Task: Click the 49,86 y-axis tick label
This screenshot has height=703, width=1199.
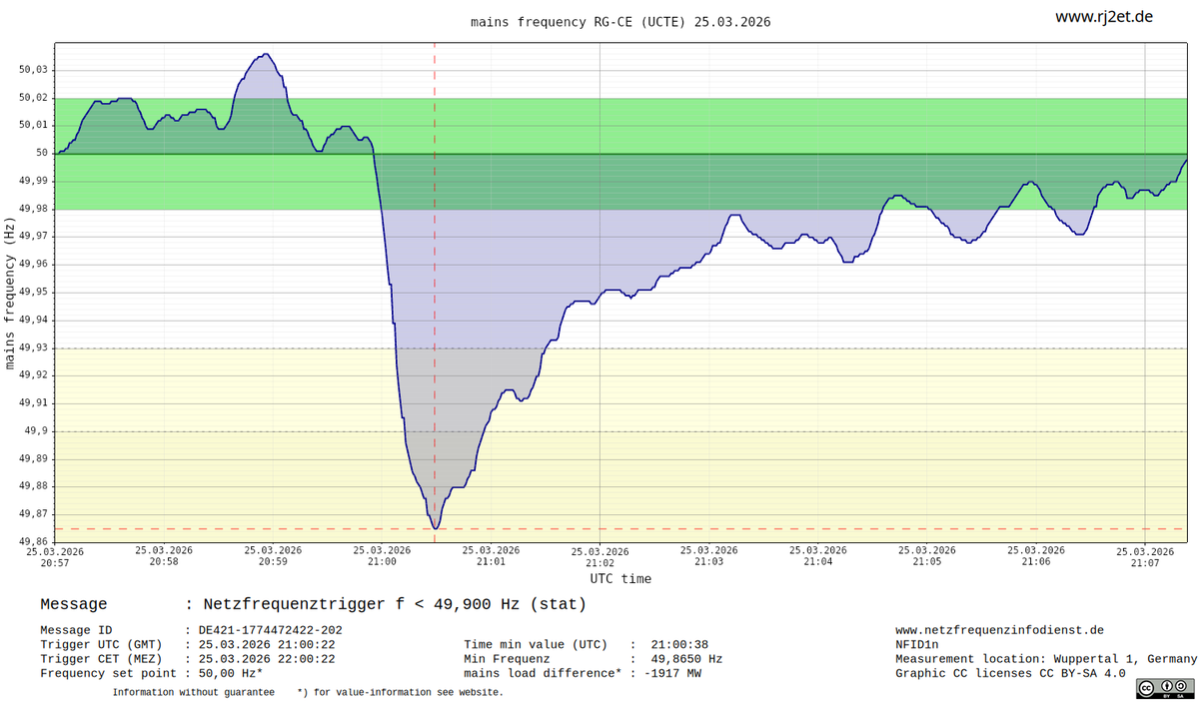Action: [x=33, y=542]
